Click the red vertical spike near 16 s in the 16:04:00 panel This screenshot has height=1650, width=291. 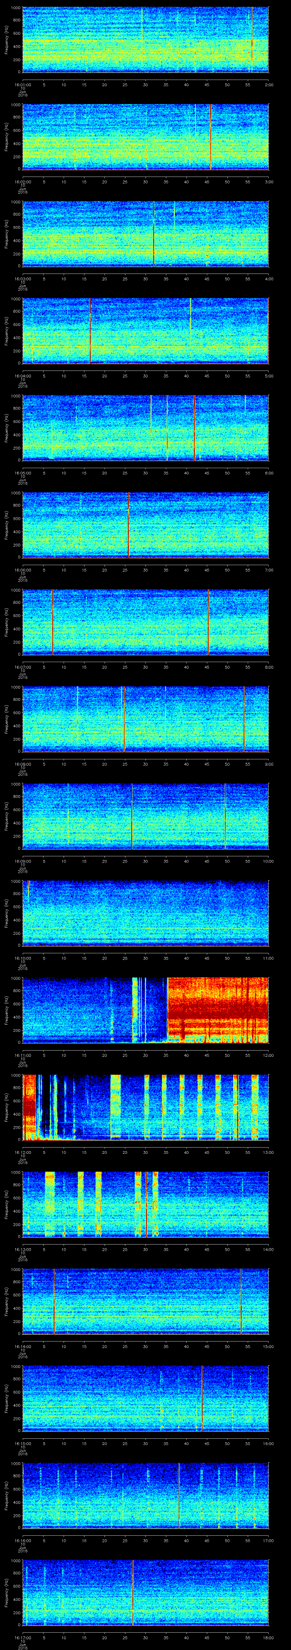(90, 331)
